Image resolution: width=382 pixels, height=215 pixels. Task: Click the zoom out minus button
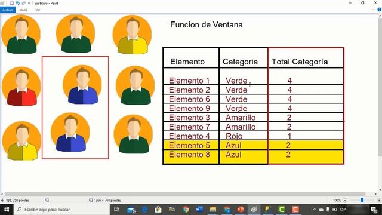coord(345,201)
